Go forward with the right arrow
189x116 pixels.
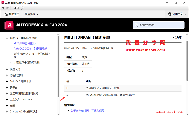(8, 8)
